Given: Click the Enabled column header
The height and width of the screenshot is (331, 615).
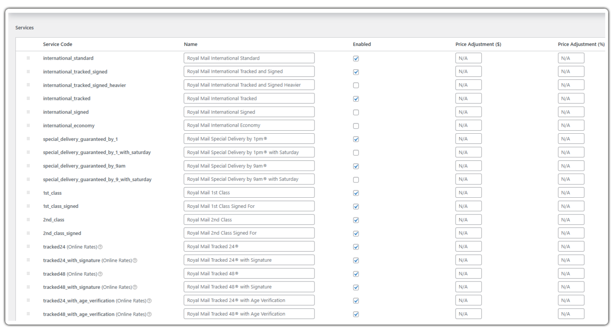Looking at the screenshot, I should (x=362, y=44).
